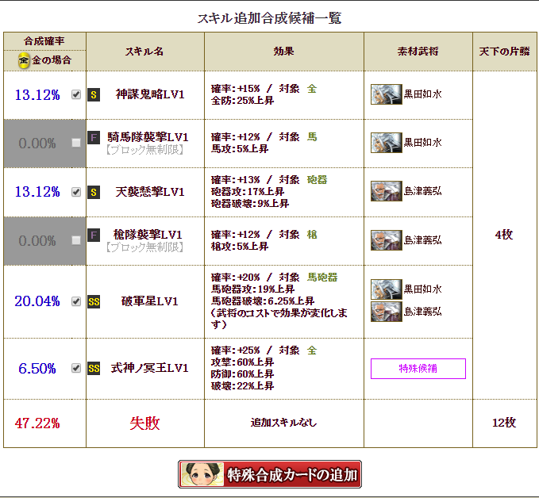
Task: Click the 黒田如水 name in 神謀鬼略LV1 row
Action: (423, 94)
